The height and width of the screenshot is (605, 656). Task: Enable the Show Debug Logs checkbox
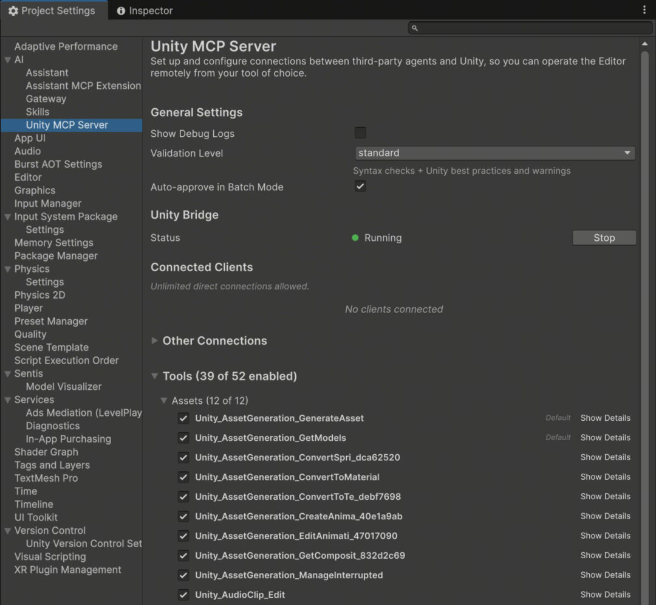click(360, 133)
